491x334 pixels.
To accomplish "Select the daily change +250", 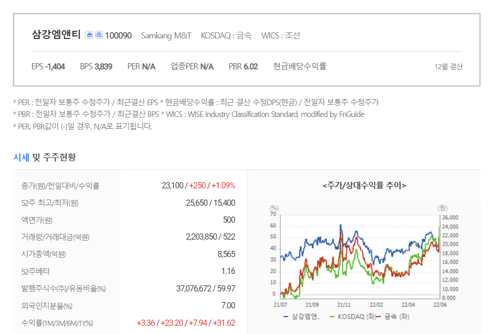I will [197, 186].
